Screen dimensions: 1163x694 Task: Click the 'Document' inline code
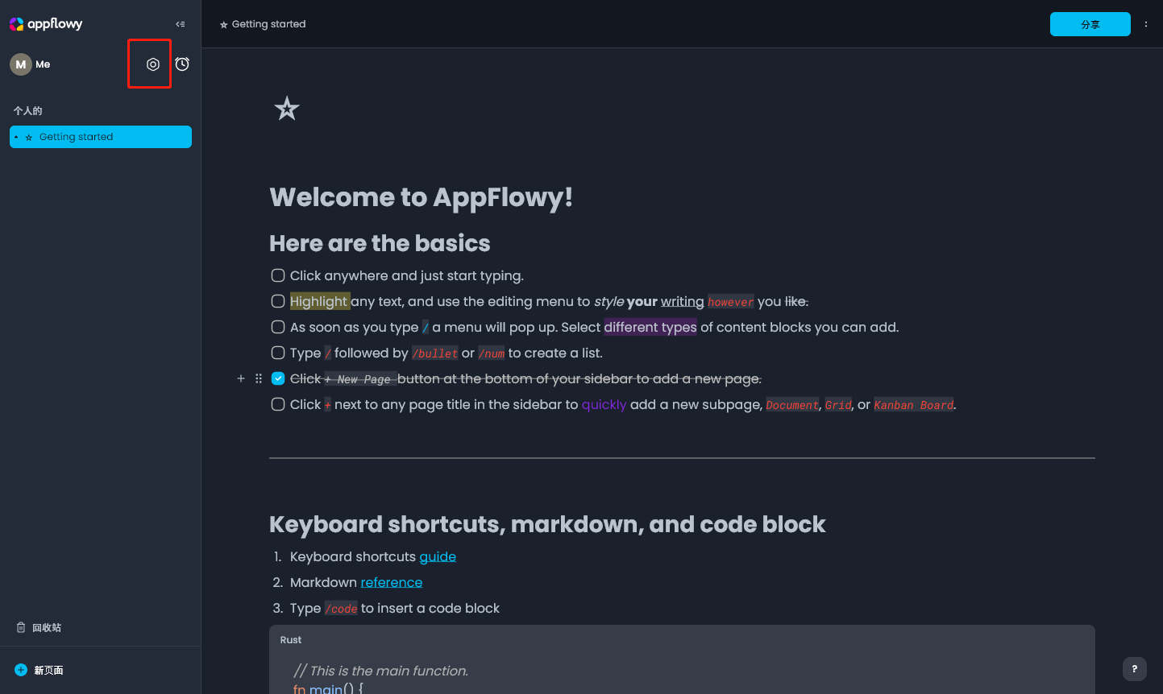792,405
